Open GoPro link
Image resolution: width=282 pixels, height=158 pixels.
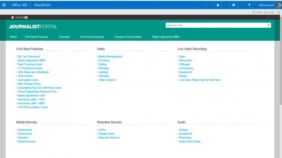(102, 130)
